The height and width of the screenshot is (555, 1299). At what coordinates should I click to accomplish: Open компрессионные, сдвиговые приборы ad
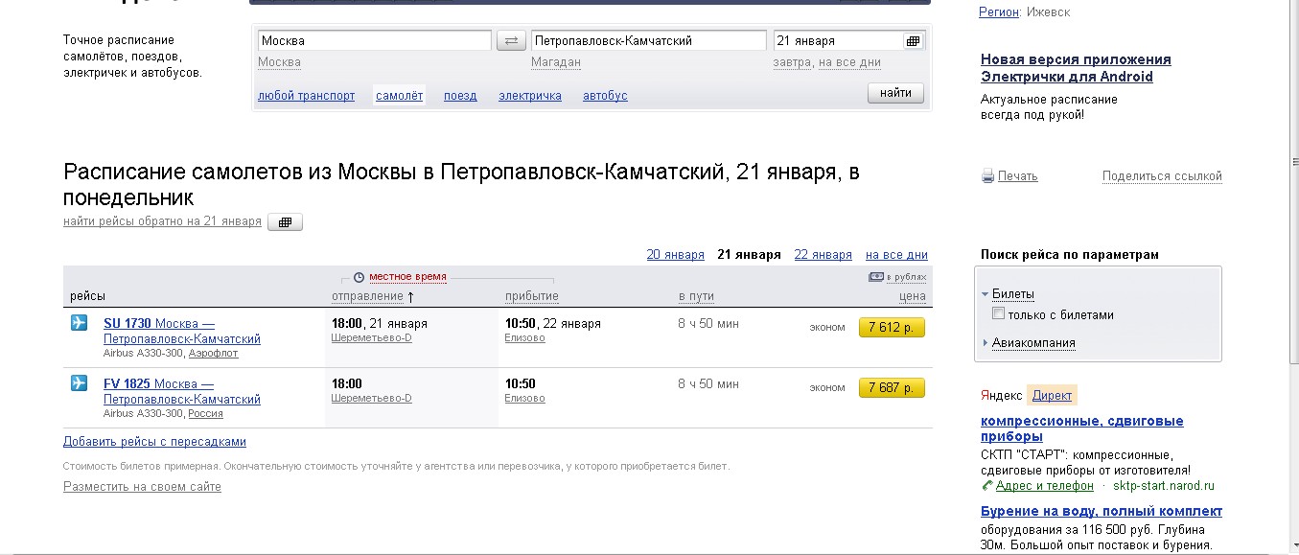[x=1082, y=428]
